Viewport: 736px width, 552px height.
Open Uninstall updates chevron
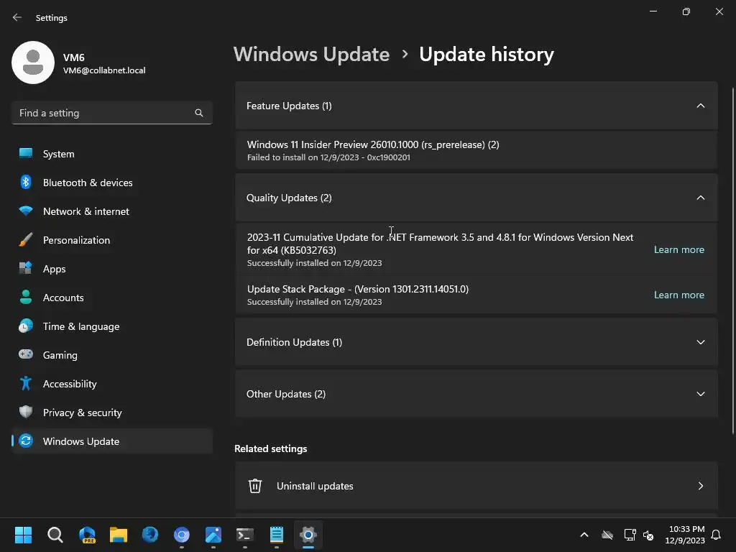pos(701,486)
